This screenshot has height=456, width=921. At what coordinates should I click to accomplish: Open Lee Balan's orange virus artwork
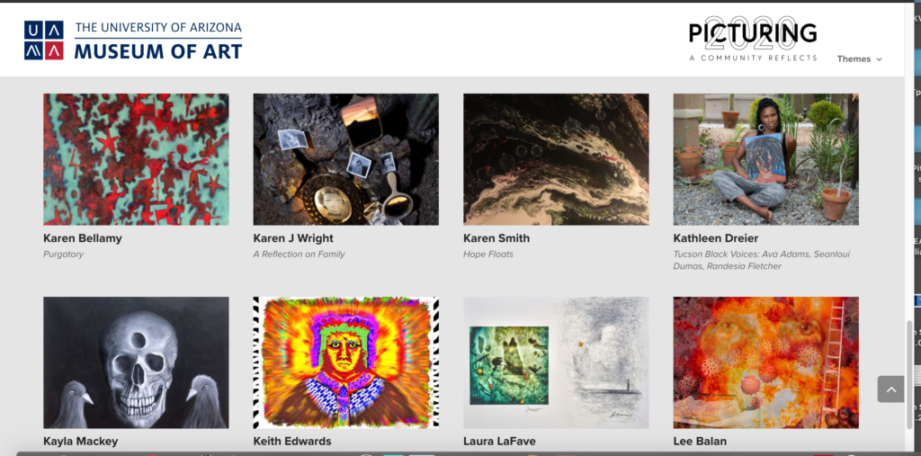[x=766, y=362]
